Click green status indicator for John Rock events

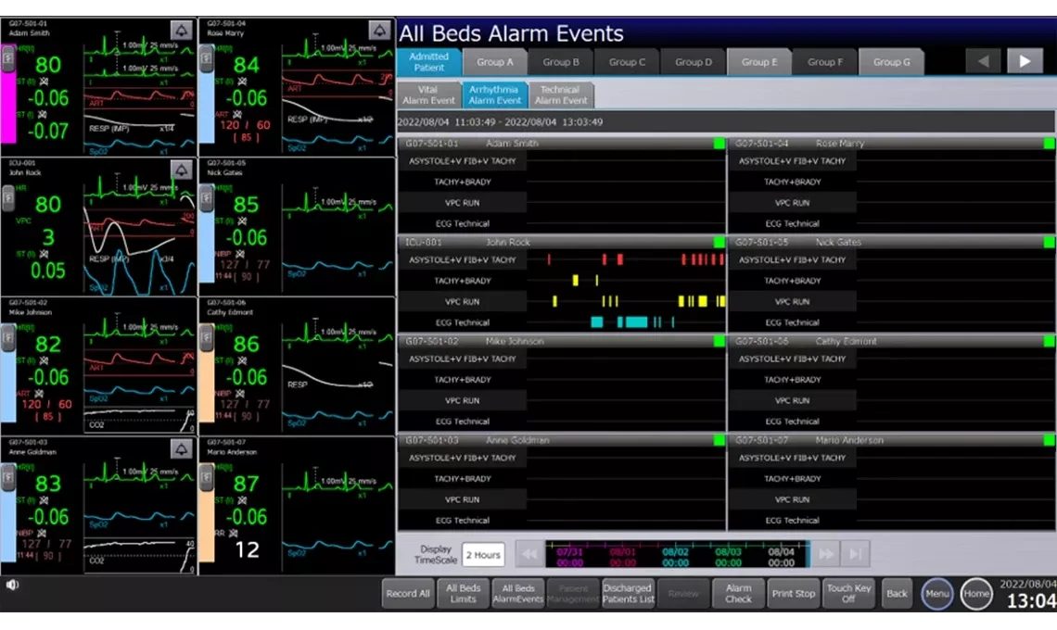pos(720,242)
